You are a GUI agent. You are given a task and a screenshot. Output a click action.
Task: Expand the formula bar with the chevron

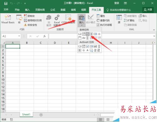[x=154, y=36]
